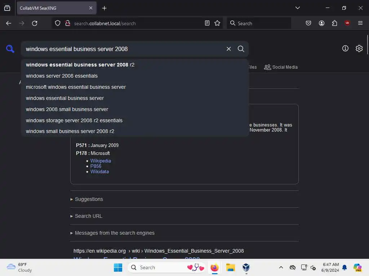Select the CollabVM SearXNG tab
The image size is (369, 276).
click(57, 8)
